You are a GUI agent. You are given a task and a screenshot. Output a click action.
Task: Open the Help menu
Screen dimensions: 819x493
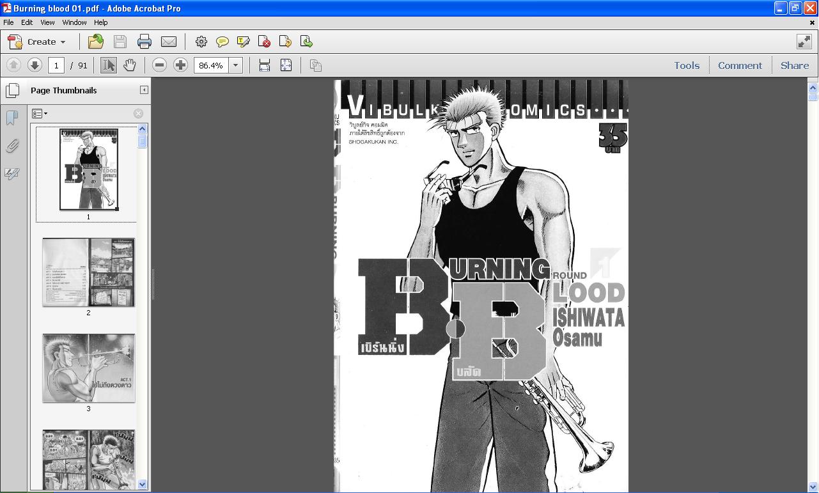point(101,22)
